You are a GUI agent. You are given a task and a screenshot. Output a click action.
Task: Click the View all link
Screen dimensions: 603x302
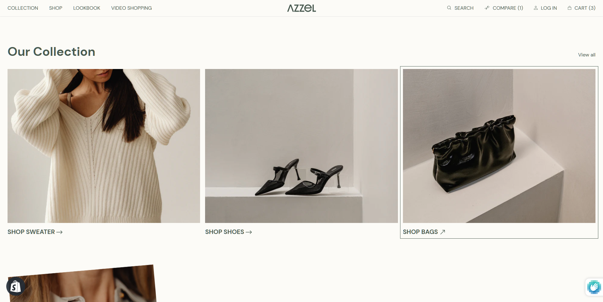point(587,55)
